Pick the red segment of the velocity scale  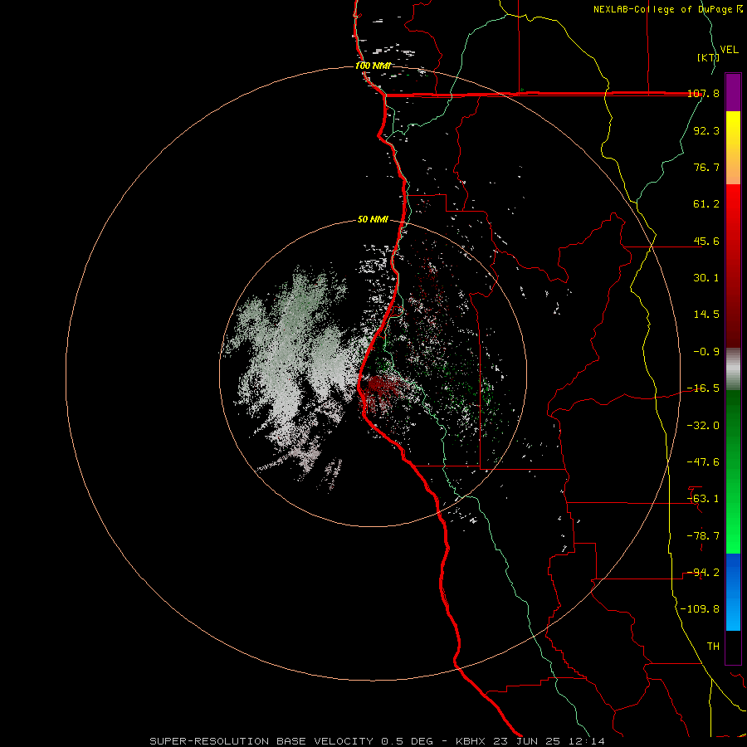[733, 266]
